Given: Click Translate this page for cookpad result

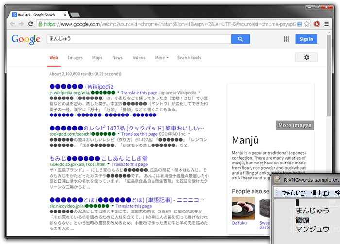Looking at the screenshot, I should [x=139, y=134].
